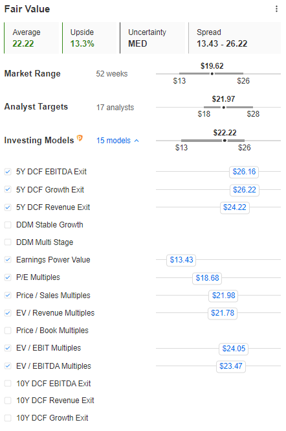This screenshot has height=431, width=286.
Task: Open the $18.68 P/E Multiples value
Action: (207, 278)
